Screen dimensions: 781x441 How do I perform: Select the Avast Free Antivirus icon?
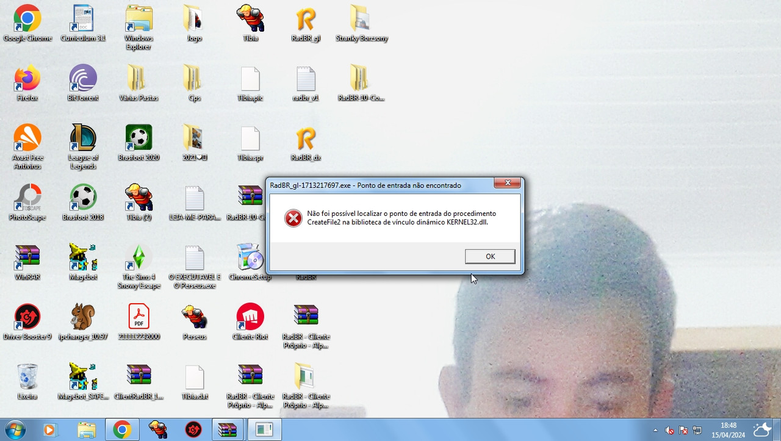27,146
